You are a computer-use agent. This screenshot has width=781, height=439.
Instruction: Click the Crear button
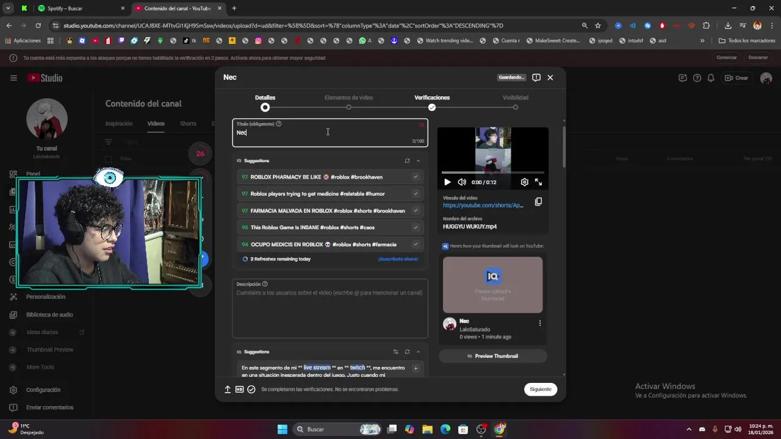point(736,78)
